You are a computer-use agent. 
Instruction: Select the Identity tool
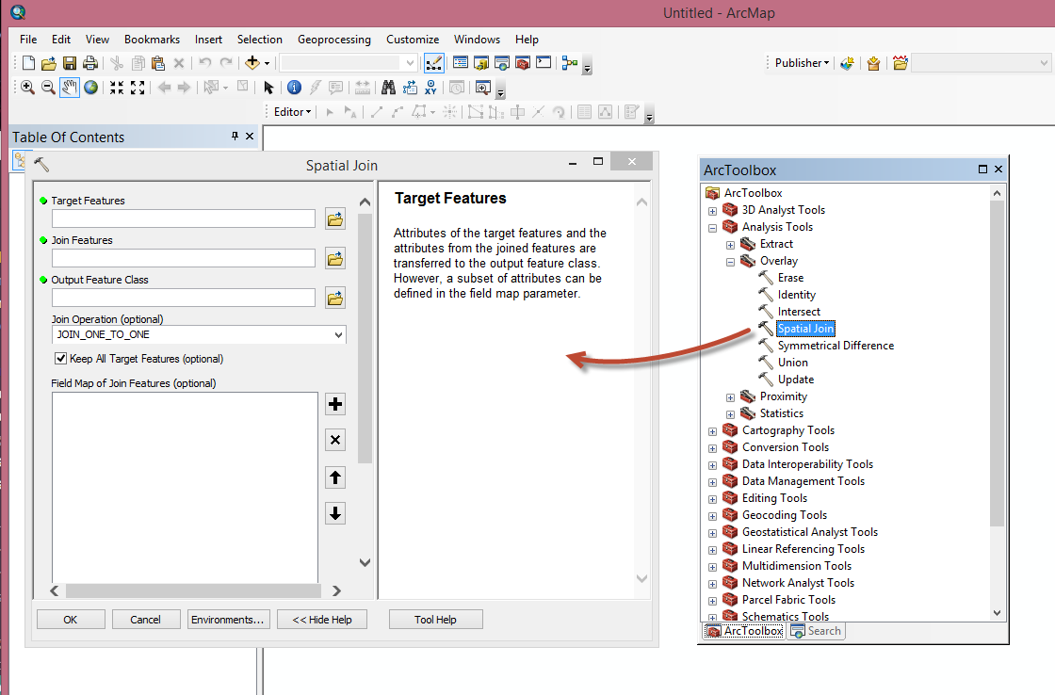pos(797,295)
